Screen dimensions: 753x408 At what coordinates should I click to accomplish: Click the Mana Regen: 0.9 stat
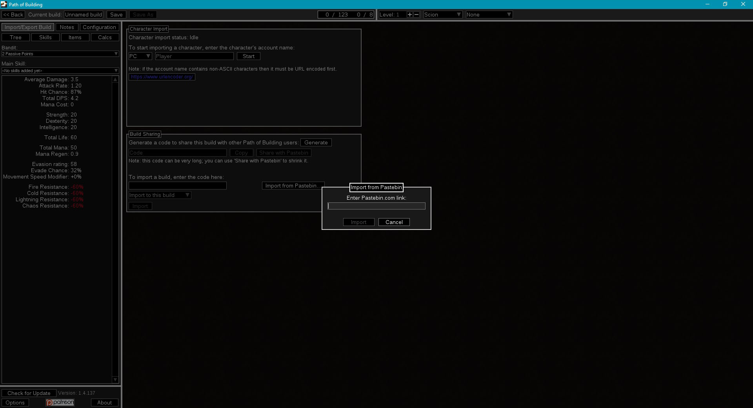coord(57,154)
